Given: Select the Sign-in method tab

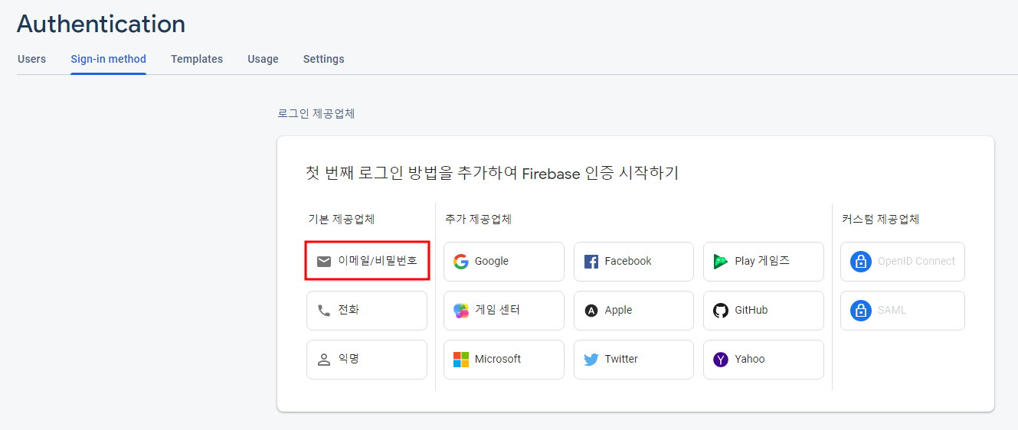Looking at the screenshot, I should (108, 59).
